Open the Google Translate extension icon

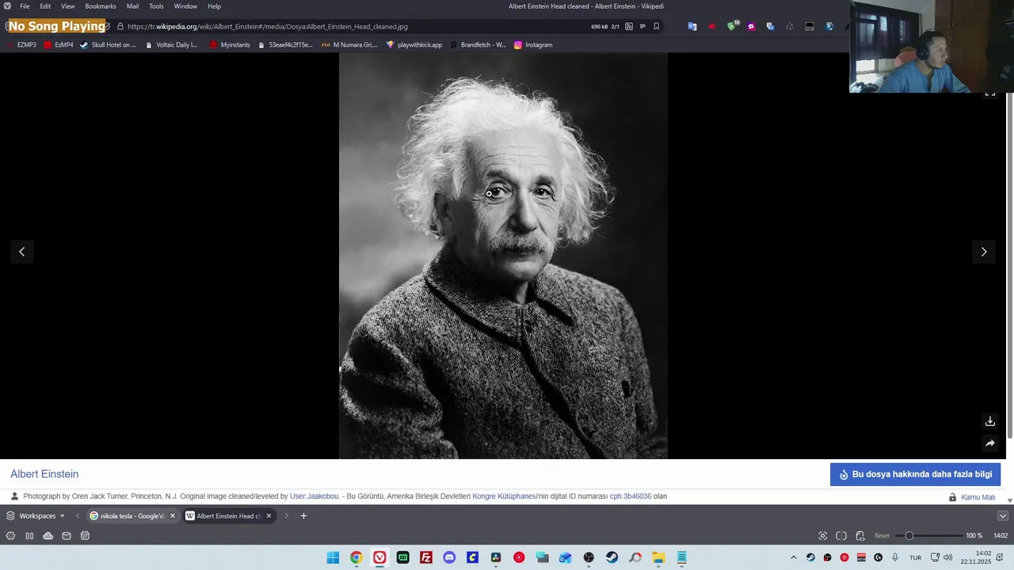click(692, 26)
